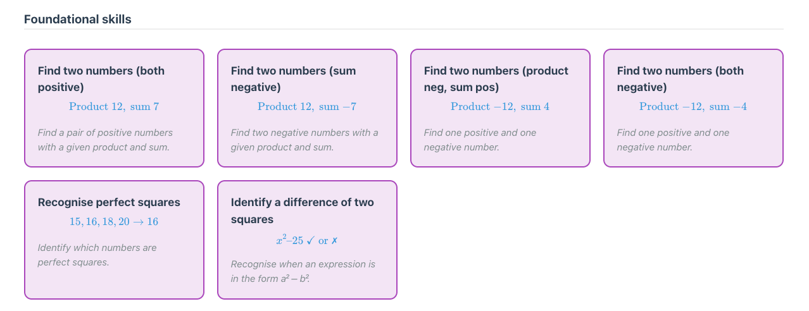Click 'Find a pair of positive numbers' description

(x=105, y=140)
